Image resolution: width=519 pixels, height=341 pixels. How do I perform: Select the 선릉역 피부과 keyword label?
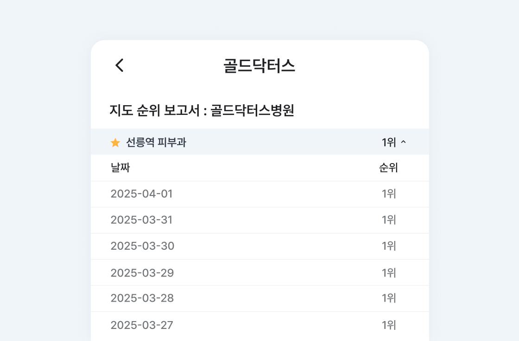156,143
